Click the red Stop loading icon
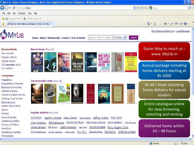 pyautogui.click(x=146, y=8)
